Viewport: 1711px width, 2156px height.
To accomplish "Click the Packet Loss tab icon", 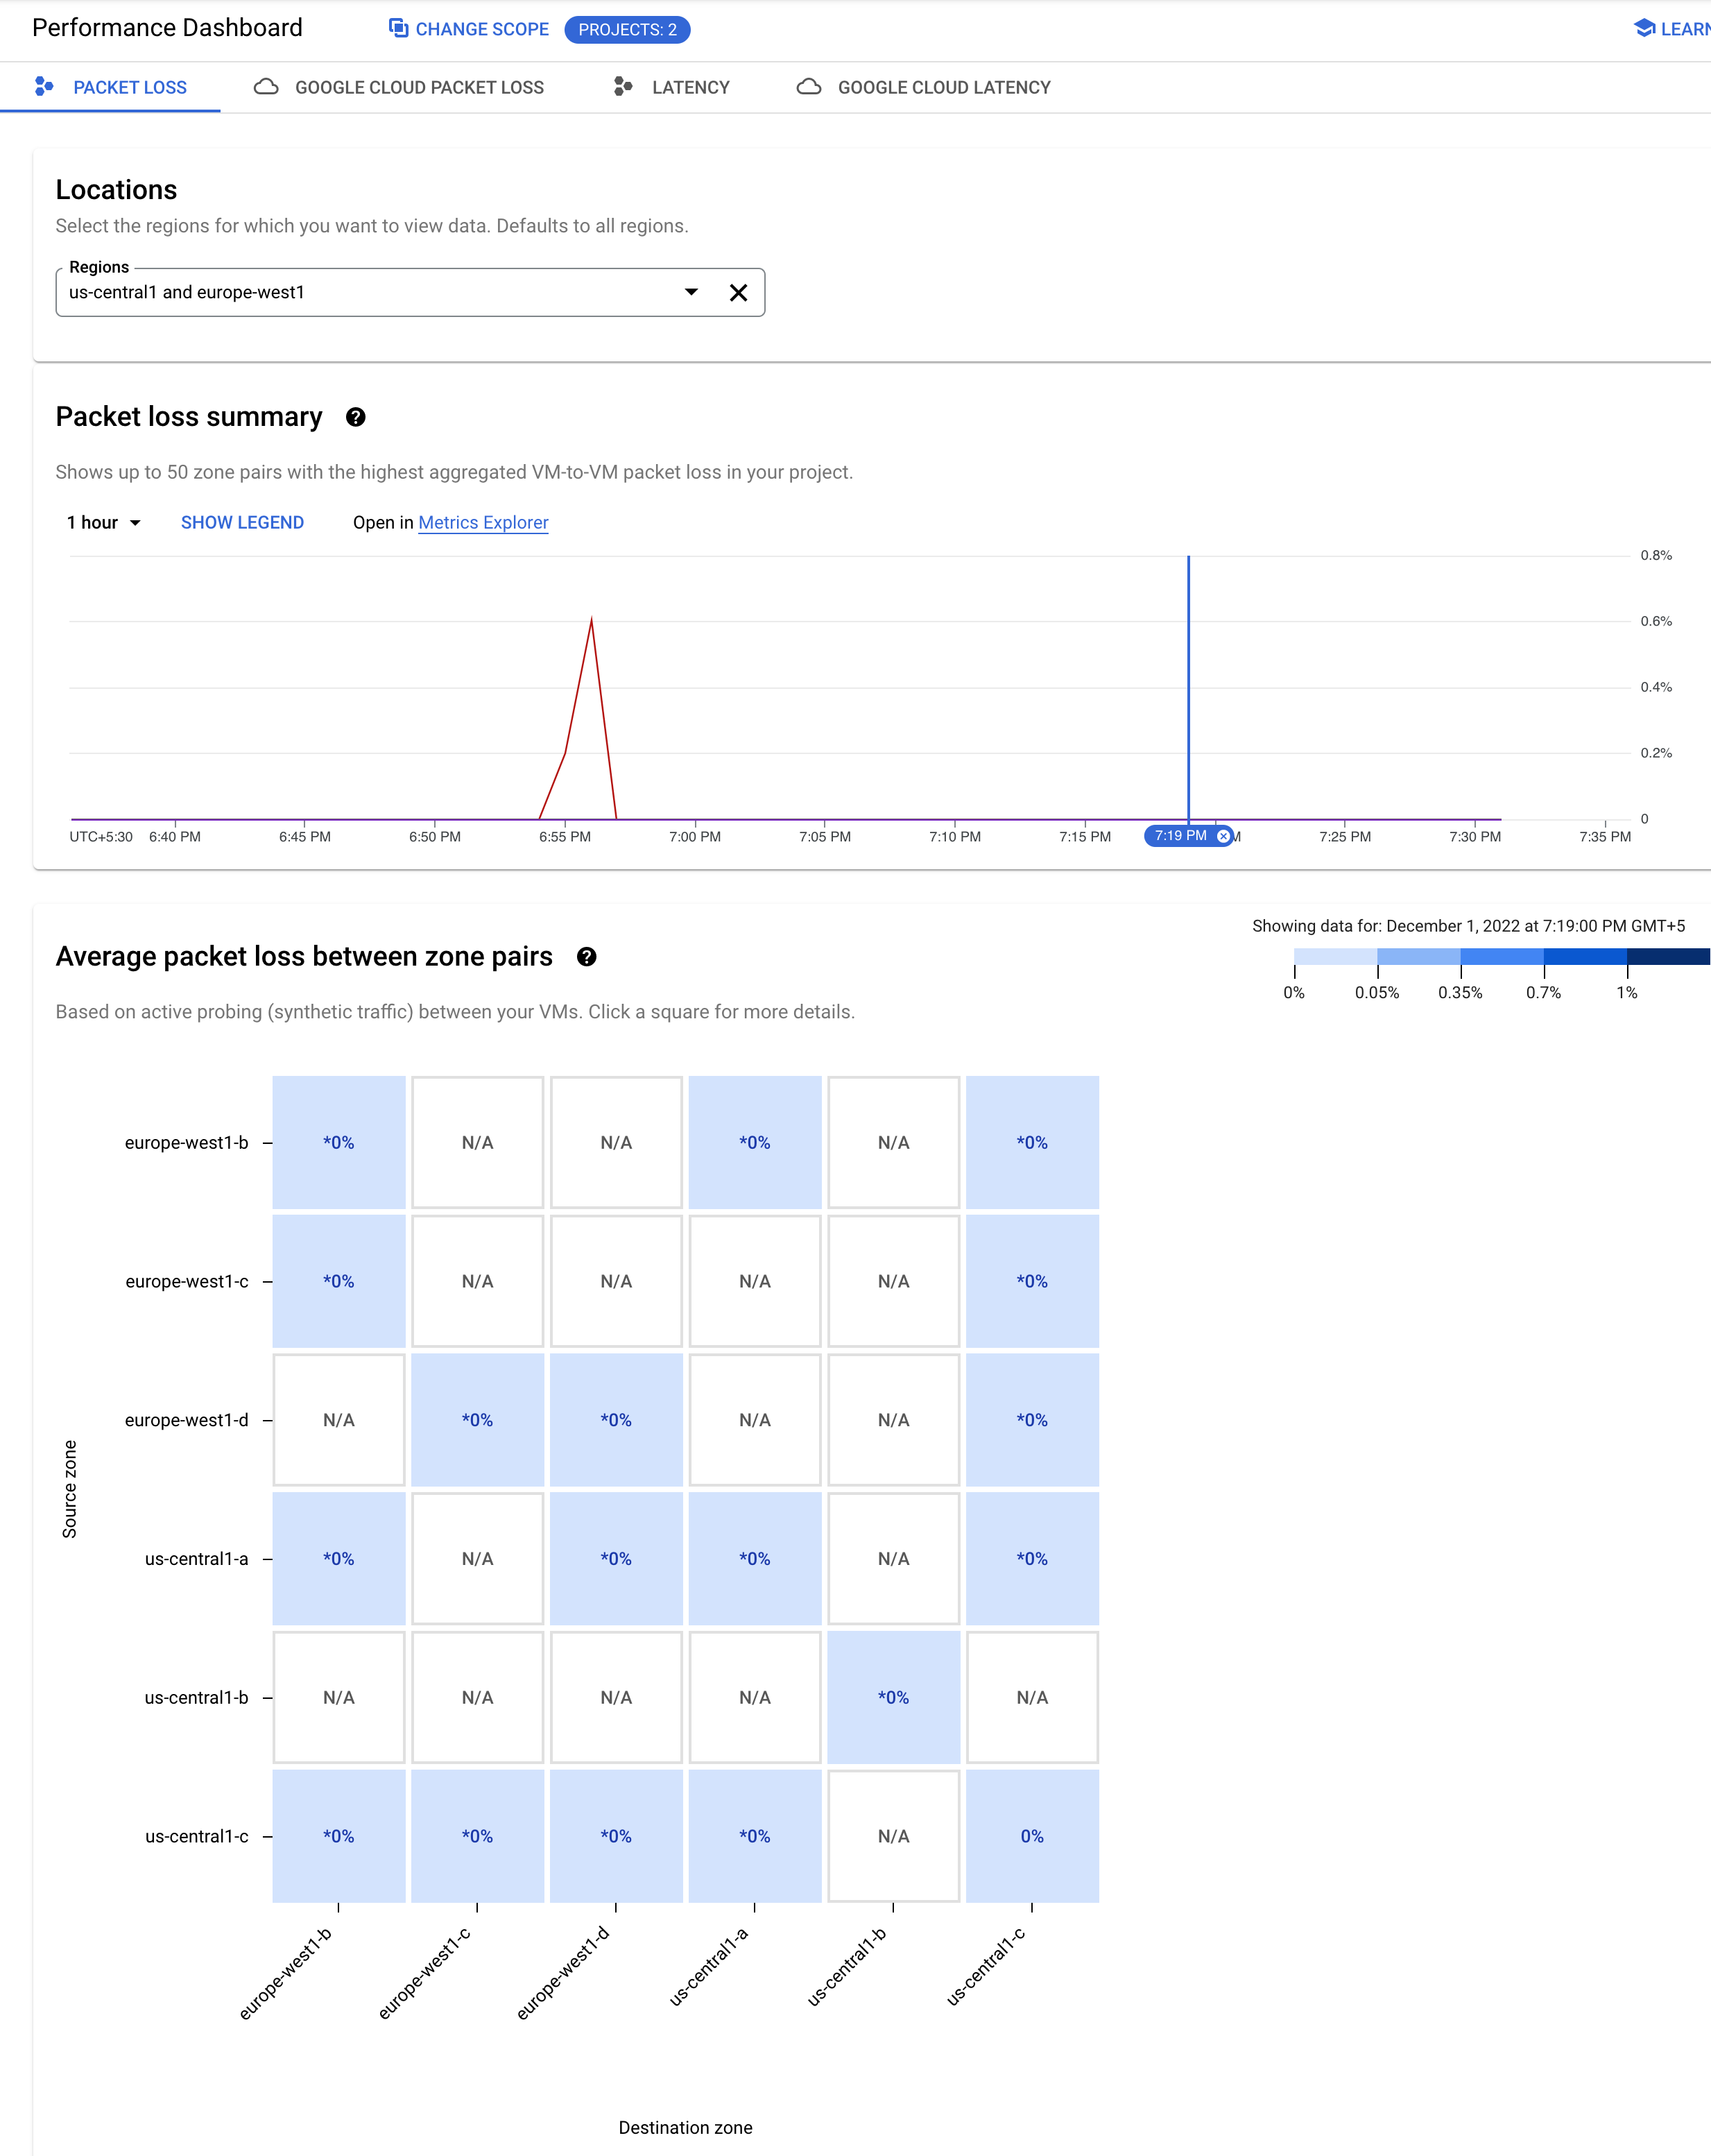I will click(44, 87).
